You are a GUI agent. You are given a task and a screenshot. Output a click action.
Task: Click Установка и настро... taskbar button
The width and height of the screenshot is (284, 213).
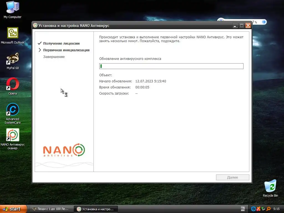point(96,209)
